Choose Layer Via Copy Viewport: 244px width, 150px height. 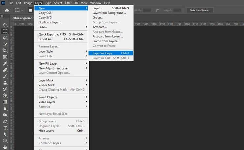coord(111,53)
